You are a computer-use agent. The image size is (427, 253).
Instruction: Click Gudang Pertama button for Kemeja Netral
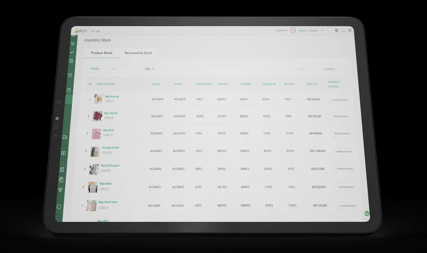pos(343,151)
